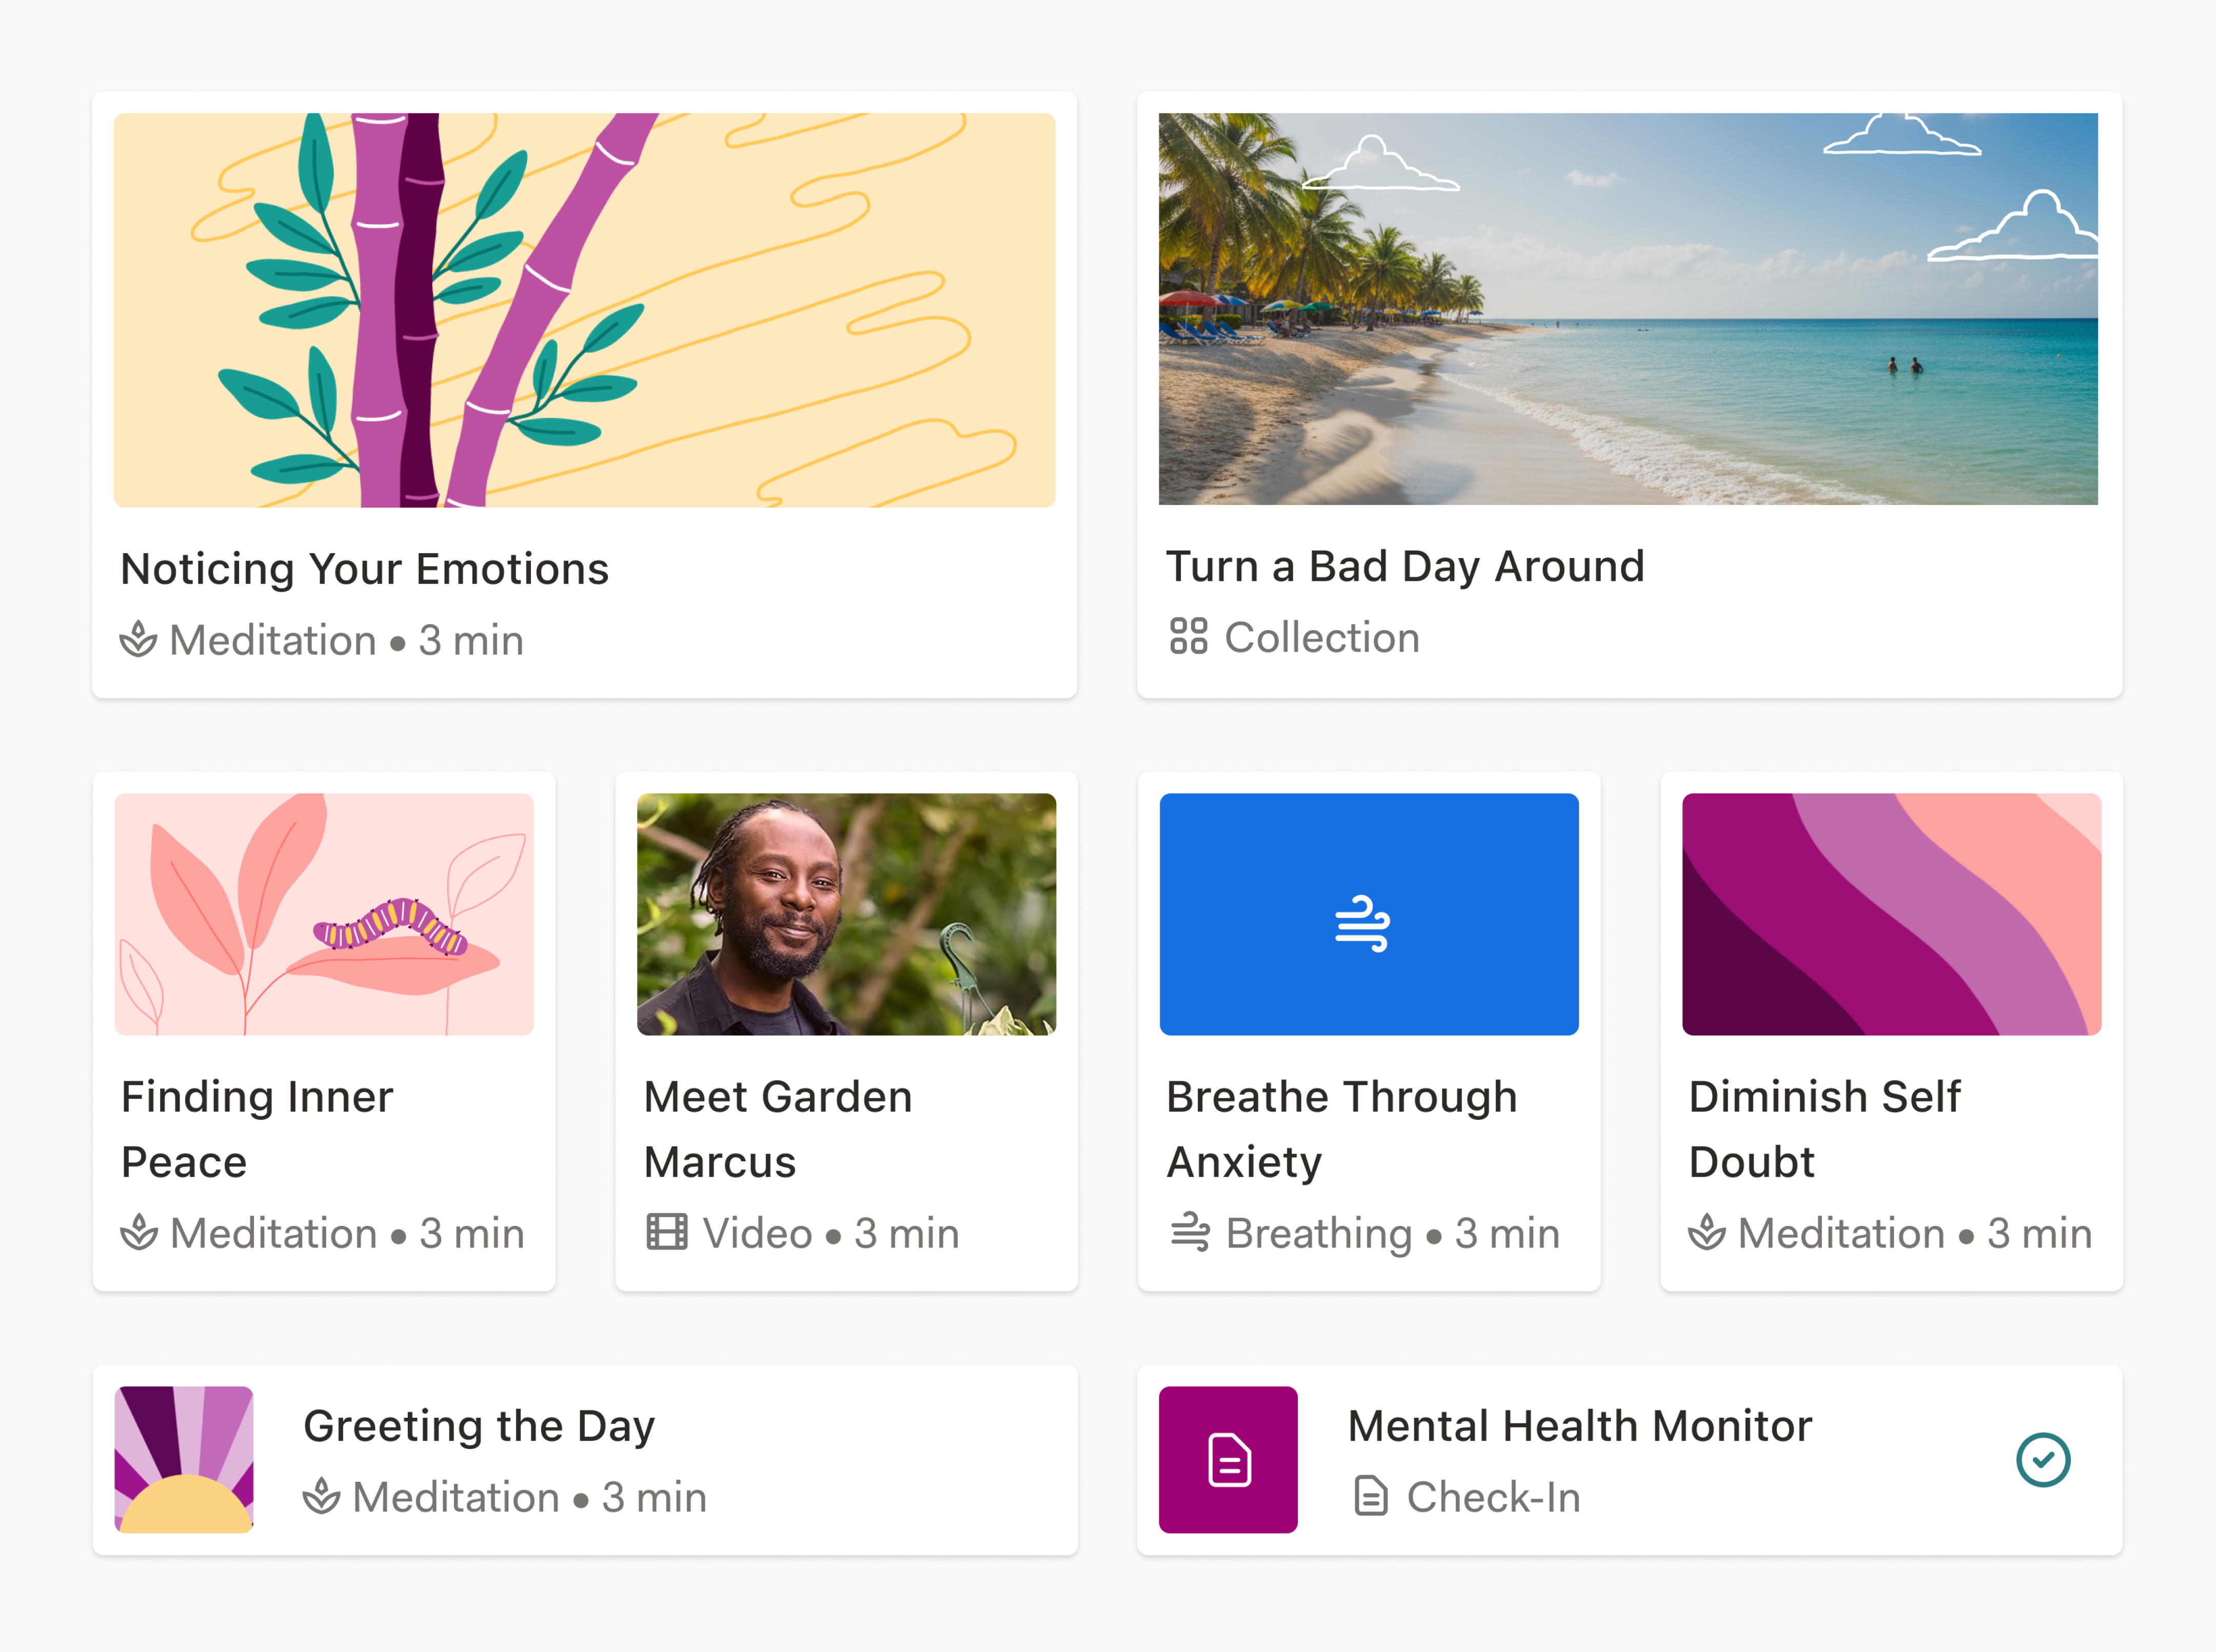Viewport: 2216px width, 1652px height.
Task: Click the document icon on the magenta tile
Action: tap(1229, 1460)
